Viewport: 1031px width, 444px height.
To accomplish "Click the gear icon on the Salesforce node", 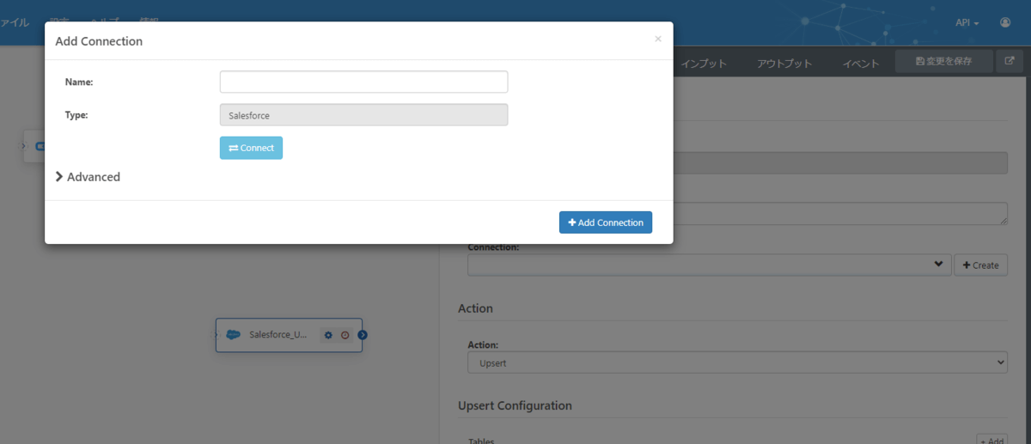I will [x=328, y=335].
